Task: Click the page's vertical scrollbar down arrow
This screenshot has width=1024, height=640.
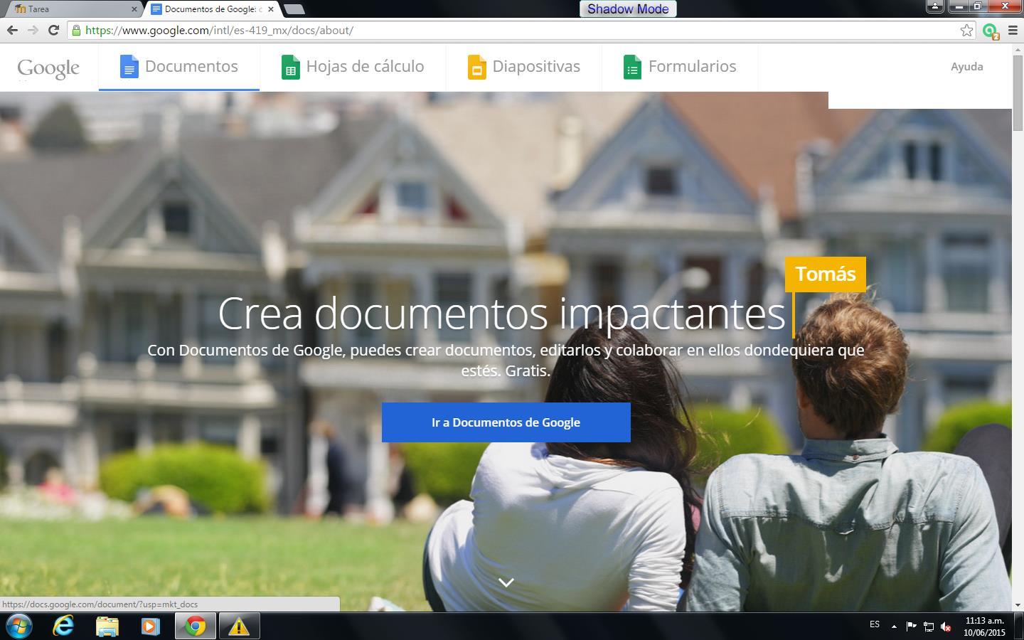Action: (1018, 605)
